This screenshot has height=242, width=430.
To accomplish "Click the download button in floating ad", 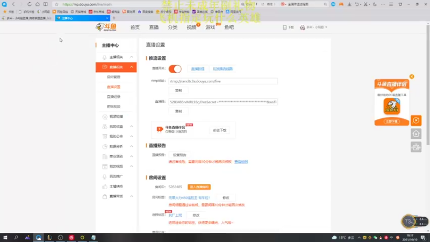I will 392,122.
